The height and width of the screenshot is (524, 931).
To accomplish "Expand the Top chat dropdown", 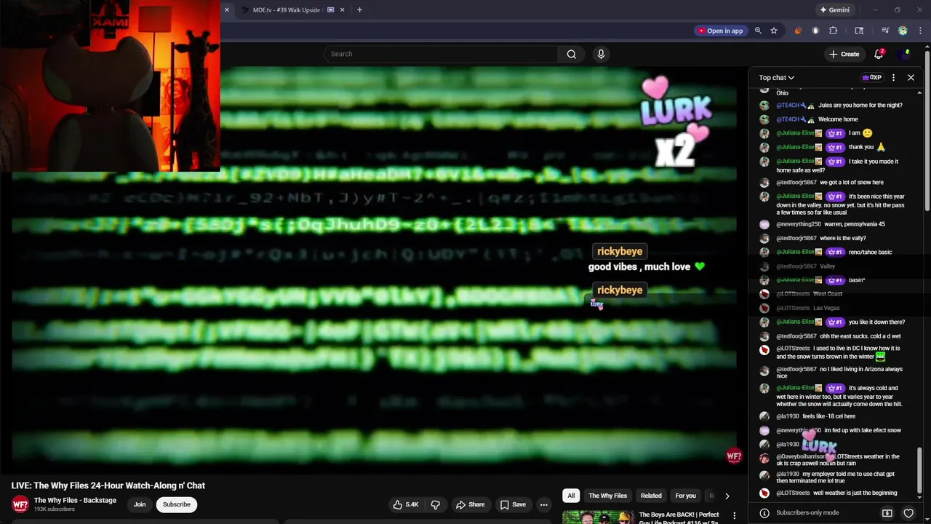I will [x=777, y=77].
